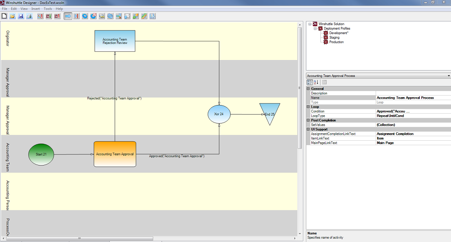Click the Accounting Team swimlane label
The width and height of the screenshot is (451, 242).
point(8,157)
